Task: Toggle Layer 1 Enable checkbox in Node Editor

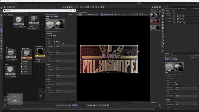Action: pyautogui.click(x=57, y=40)
